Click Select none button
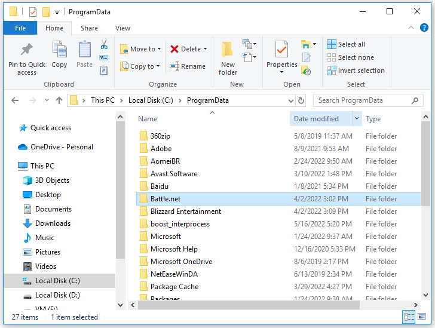 (351, 57)
